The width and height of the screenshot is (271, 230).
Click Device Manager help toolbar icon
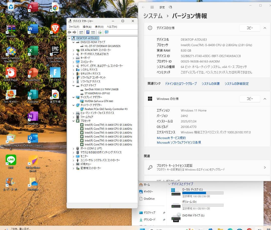(88, 32)
